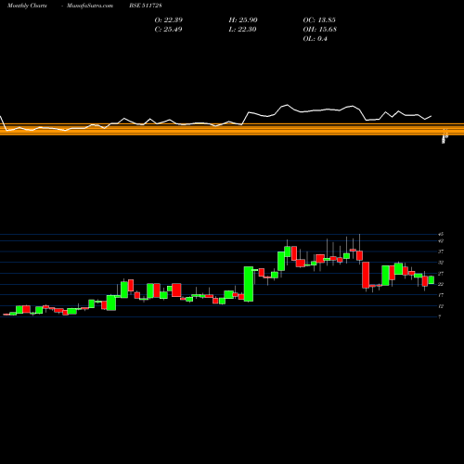464x464 pixels.
Task: Select the last green candlestick on the chart
Action: click(432, 280)
